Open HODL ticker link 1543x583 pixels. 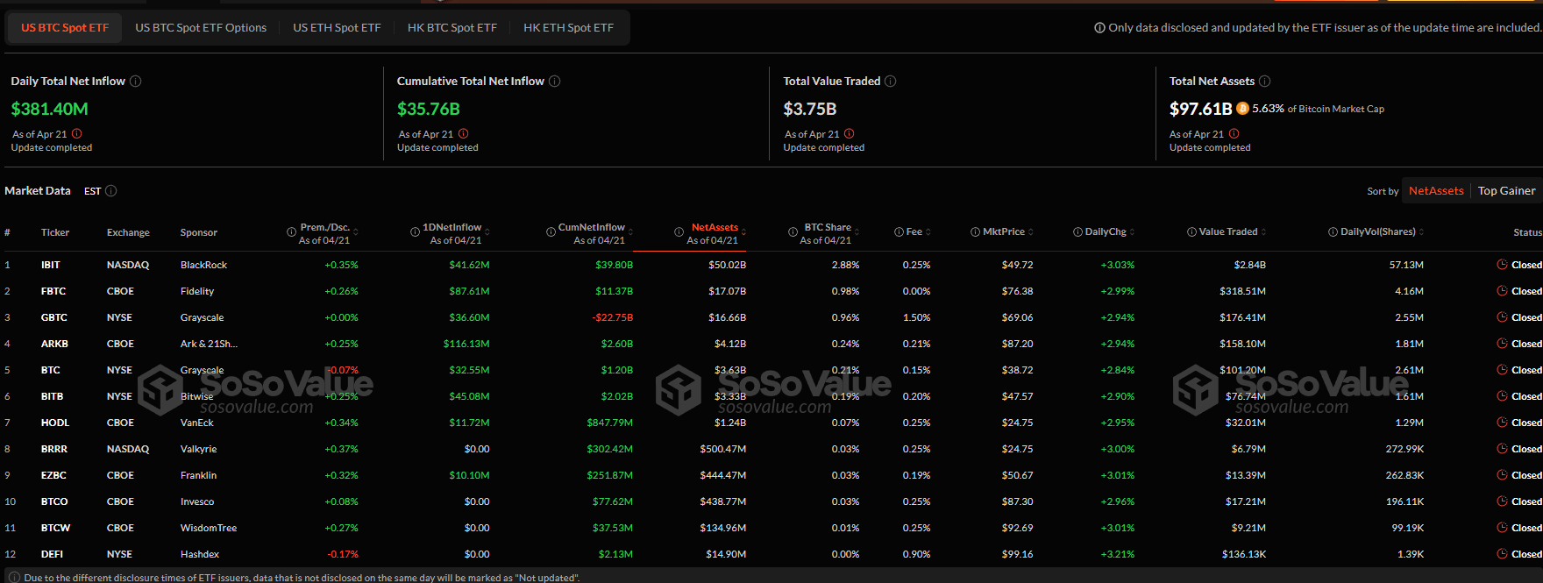pyautogui.click(x=55, y=423)
